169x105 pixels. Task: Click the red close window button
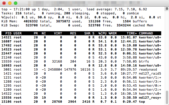point(4,3)
